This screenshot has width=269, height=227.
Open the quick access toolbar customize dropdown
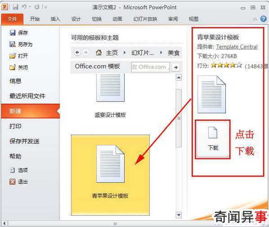tap(45, 7)
